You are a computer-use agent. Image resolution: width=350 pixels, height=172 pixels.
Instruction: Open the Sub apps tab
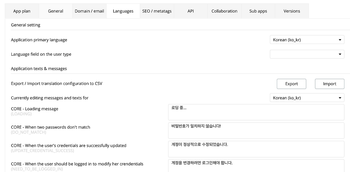point(258,11)
